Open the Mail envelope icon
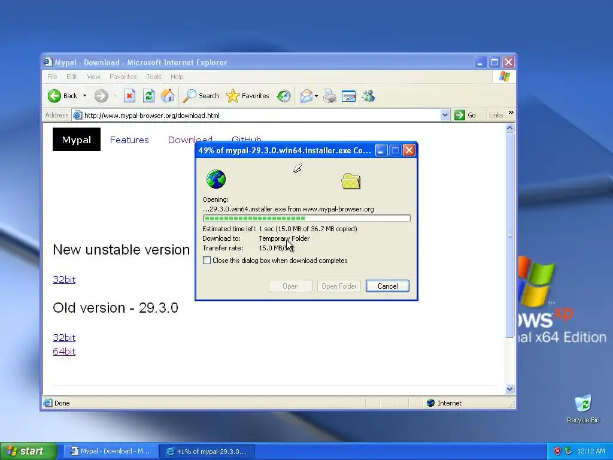Viewport: 613px width, 460px height. 306,96
